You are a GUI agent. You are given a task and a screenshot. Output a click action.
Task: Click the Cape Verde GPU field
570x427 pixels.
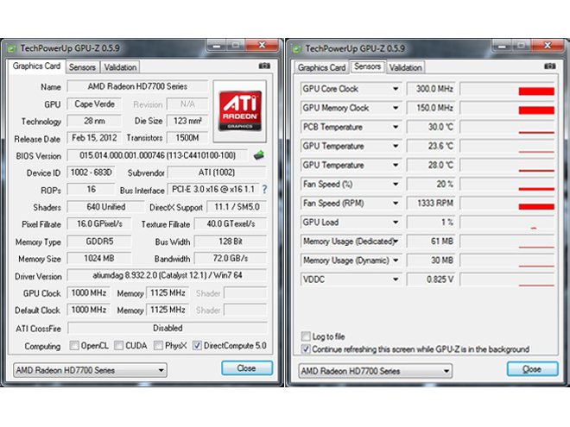(94, 104)
